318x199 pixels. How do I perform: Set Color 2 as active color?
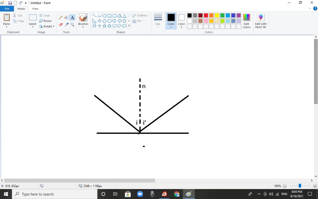(181, 21)
